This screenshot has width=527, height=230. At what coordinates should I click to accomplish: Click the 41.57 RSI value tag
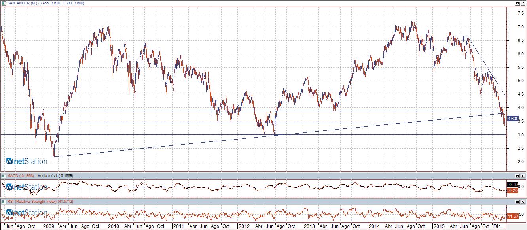(x=513, y=216)
